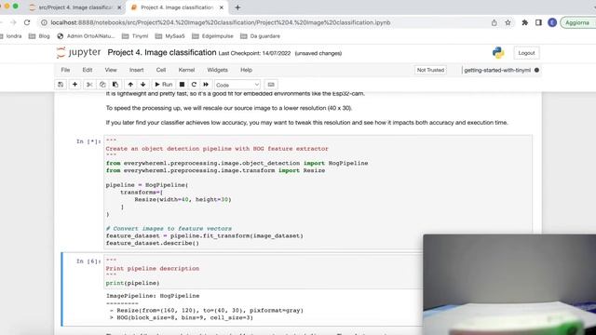The width and height of the screenshot is (596, 335).
Task: Cut selected cells with scissors icon
Action: point(89,85)
